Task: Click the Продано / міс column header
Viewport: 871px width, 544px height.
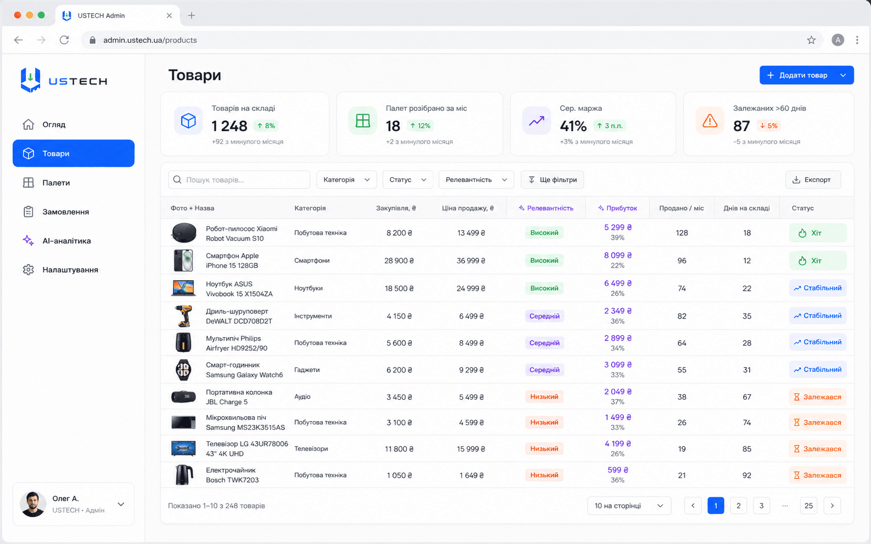Action: pos(682,208)
